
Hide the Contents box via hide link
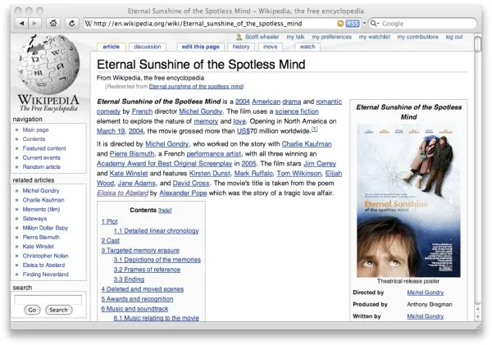pyautogui.click(x=165, y=211)
